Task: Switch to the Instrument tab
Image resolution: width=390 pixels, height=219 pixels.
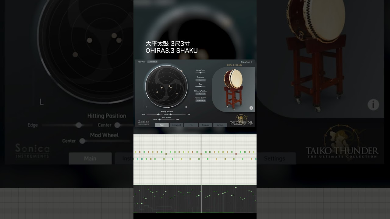Action: point(176,125)
